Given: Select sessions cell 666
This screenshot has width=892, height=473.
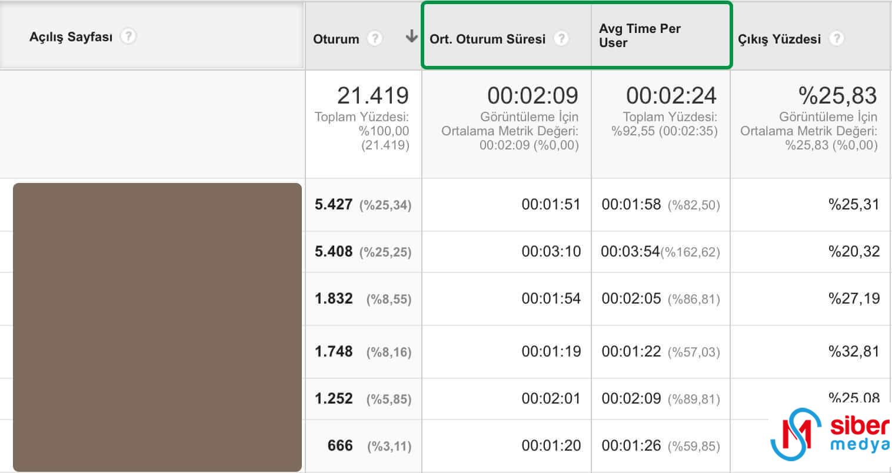Looking at the screenshot, I should coord(340,445).
